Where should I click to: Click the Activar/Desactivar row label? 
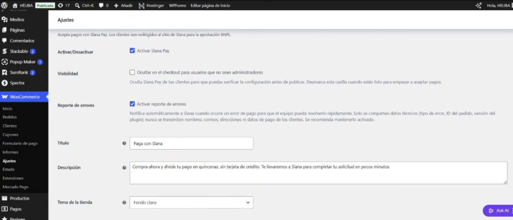75,52
